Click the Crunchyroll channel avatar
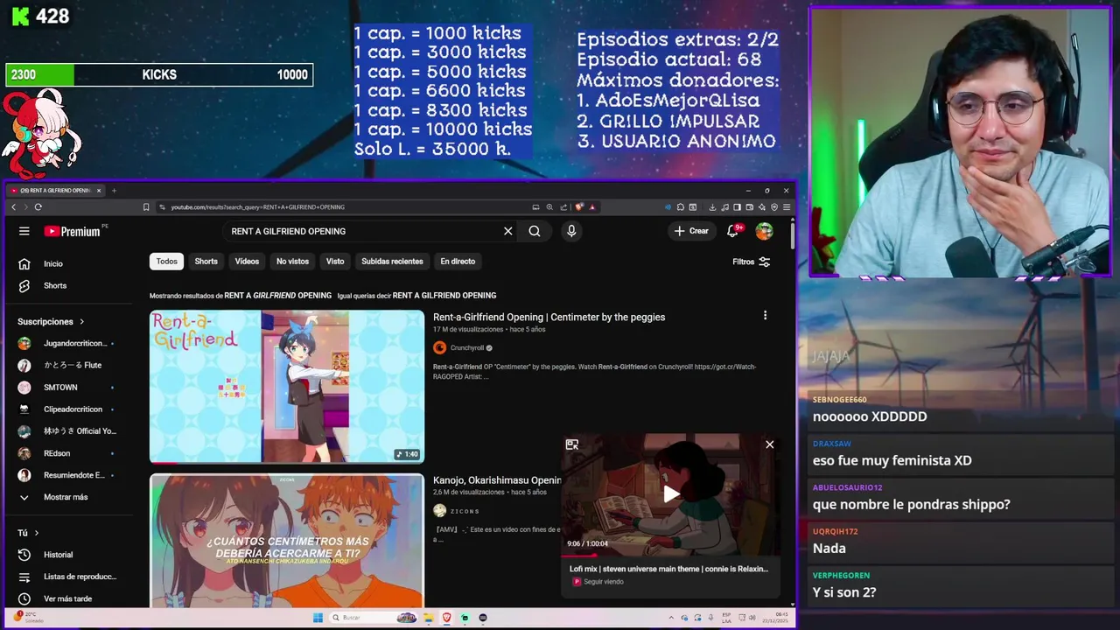This screenshot has width=1120, height=630. click(x=439, y=347)
